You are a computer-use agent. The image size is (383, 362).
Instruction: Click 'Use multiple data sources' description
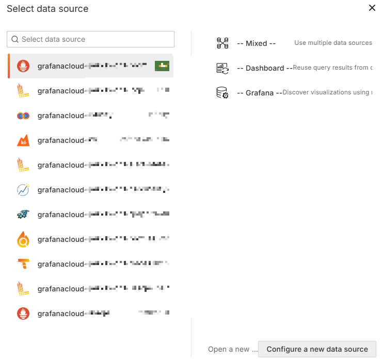click(x=333, y=43)
